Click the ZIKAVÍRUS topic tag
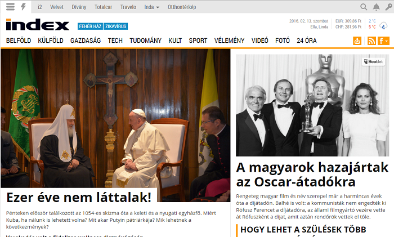Viewport: 394px width, 237px height. [115, 26]
